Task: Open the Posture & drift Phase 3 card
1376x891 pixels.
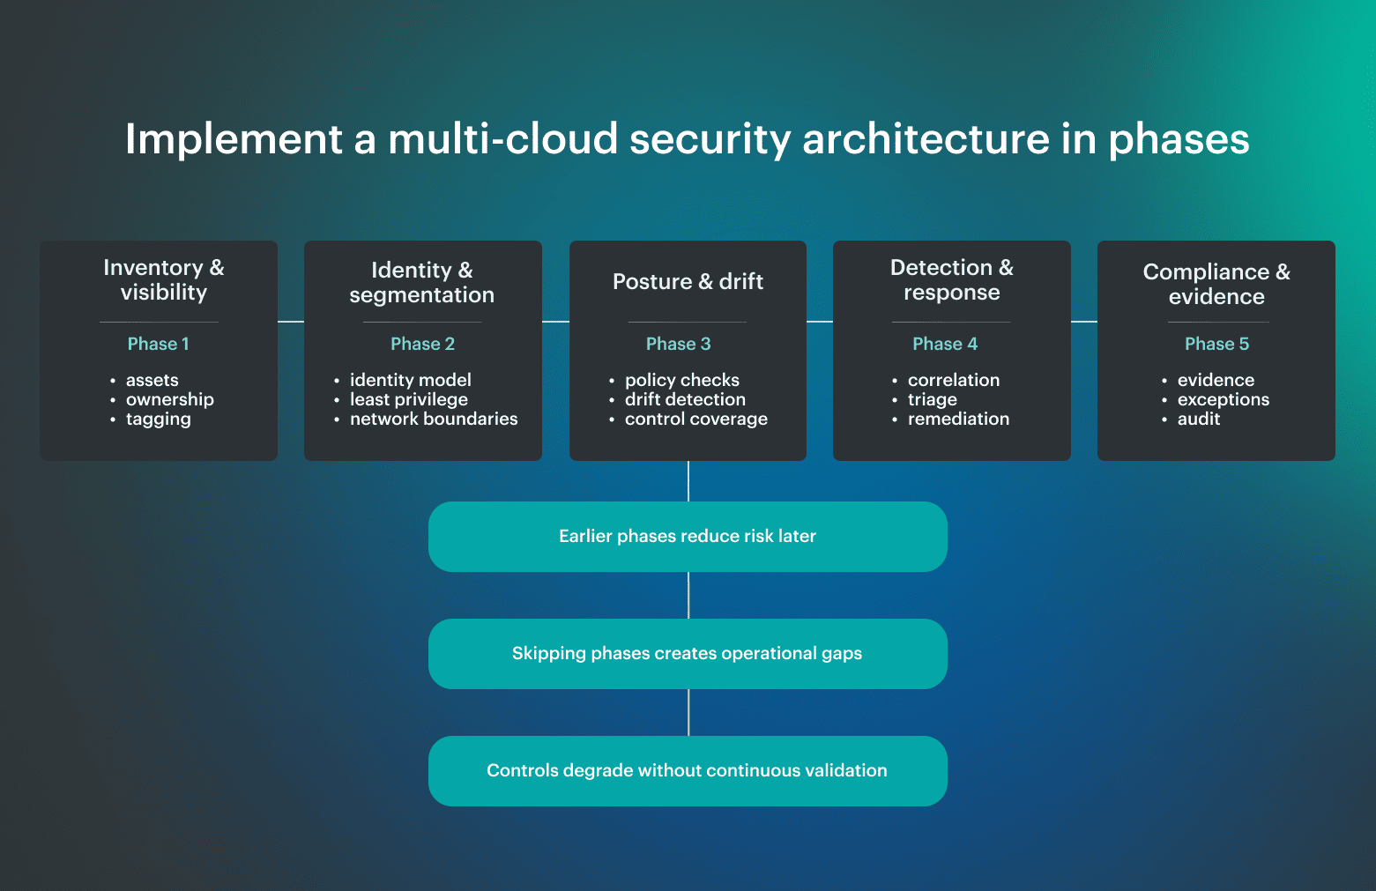Action: pos(688,350)
